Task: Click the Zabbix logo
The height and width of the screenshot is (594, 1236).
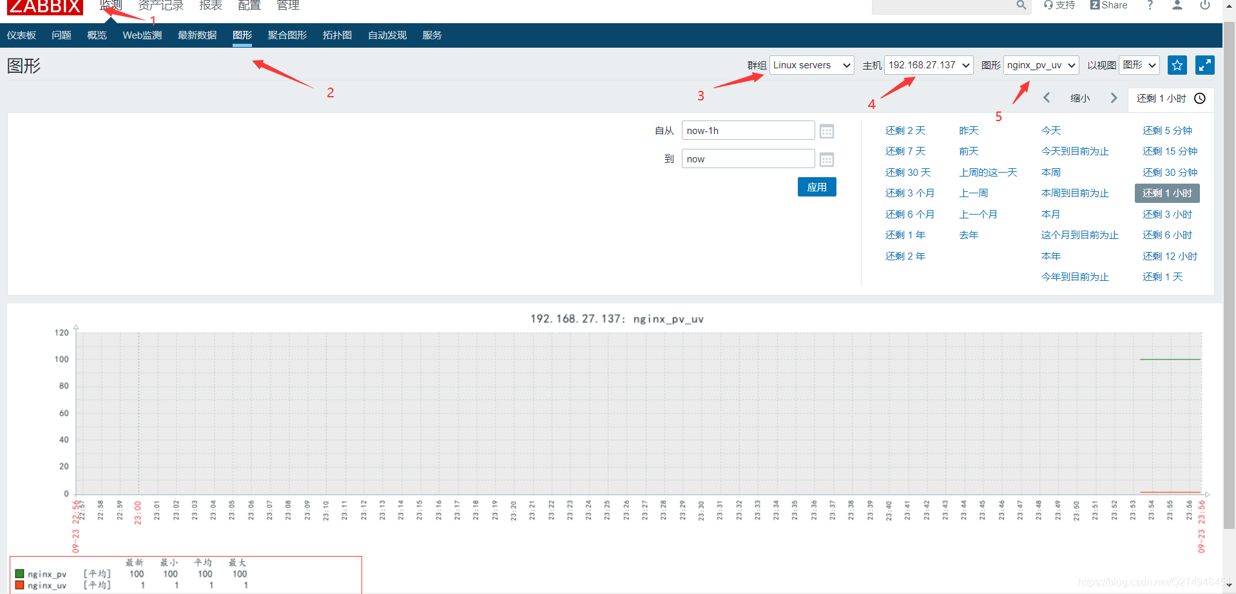Action: 45,6
